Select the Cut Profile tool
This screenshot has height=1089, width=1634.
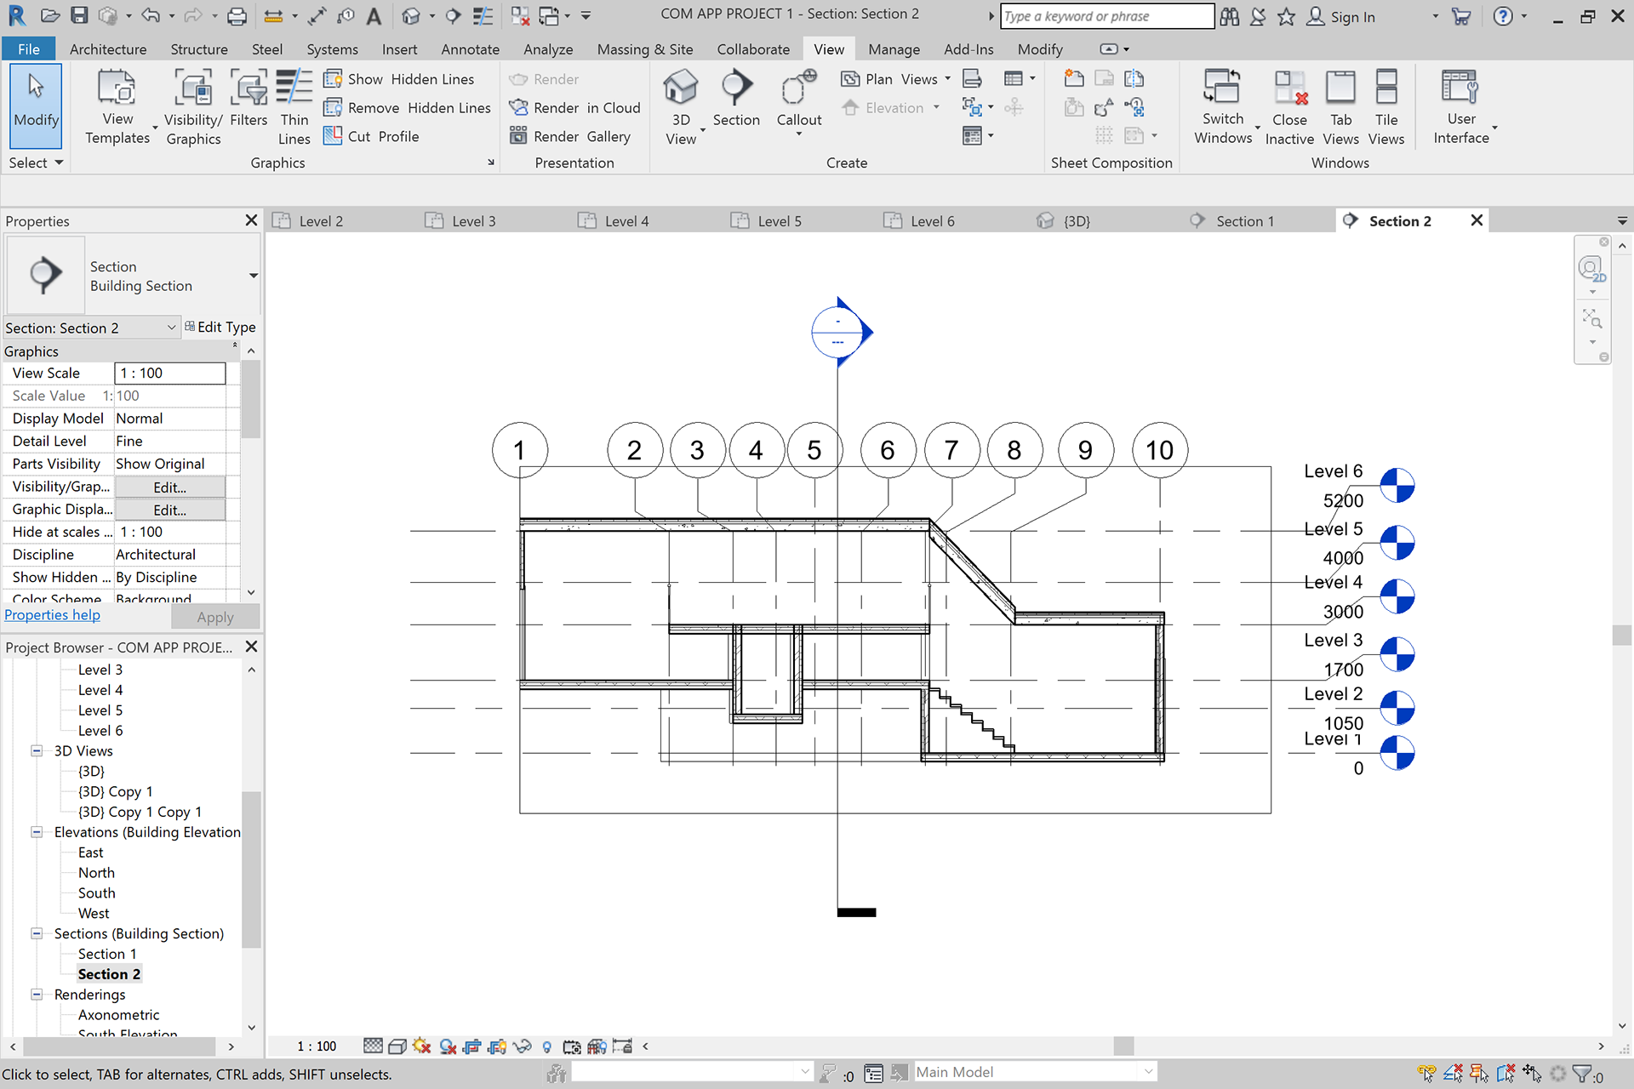(x=372, y=136)
